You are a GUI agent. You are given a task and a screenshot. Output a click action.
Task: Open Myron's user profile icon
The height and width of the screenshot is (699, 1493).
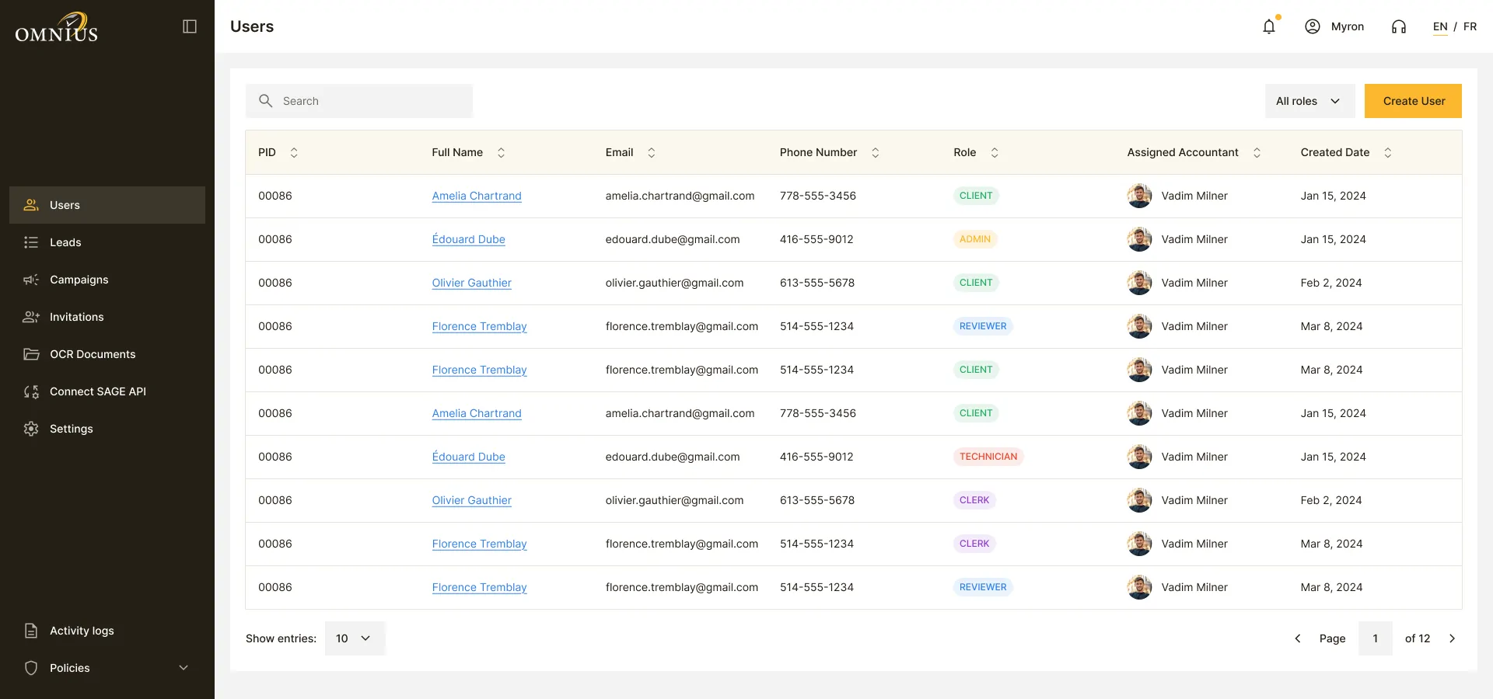click(1313, 26)
